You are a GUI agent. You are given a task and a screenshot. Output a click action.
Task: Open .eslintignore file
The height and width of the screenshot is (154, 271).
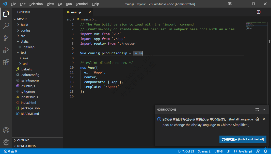(29, 80)
